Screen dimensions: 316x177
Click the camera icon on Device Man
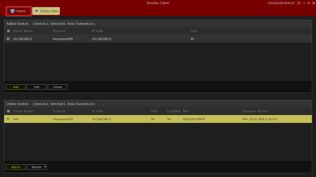pyautogui.click(x=37, y=11)
